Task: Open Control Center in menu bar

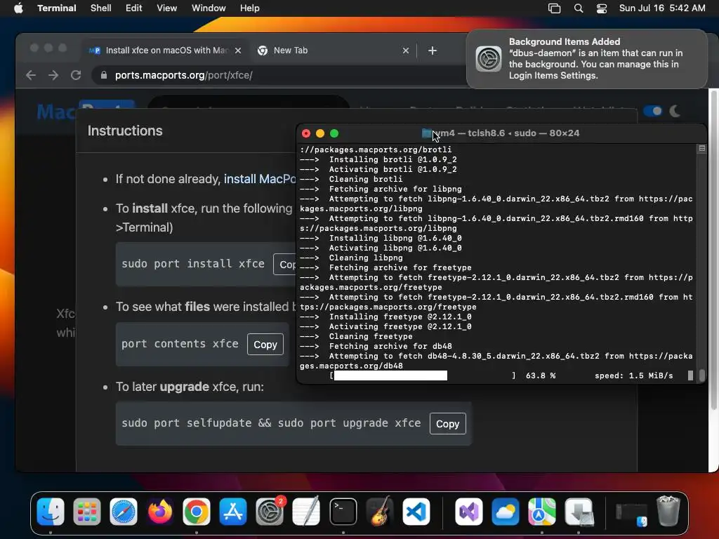Action: pyautogui.click(x=602, y=8)
